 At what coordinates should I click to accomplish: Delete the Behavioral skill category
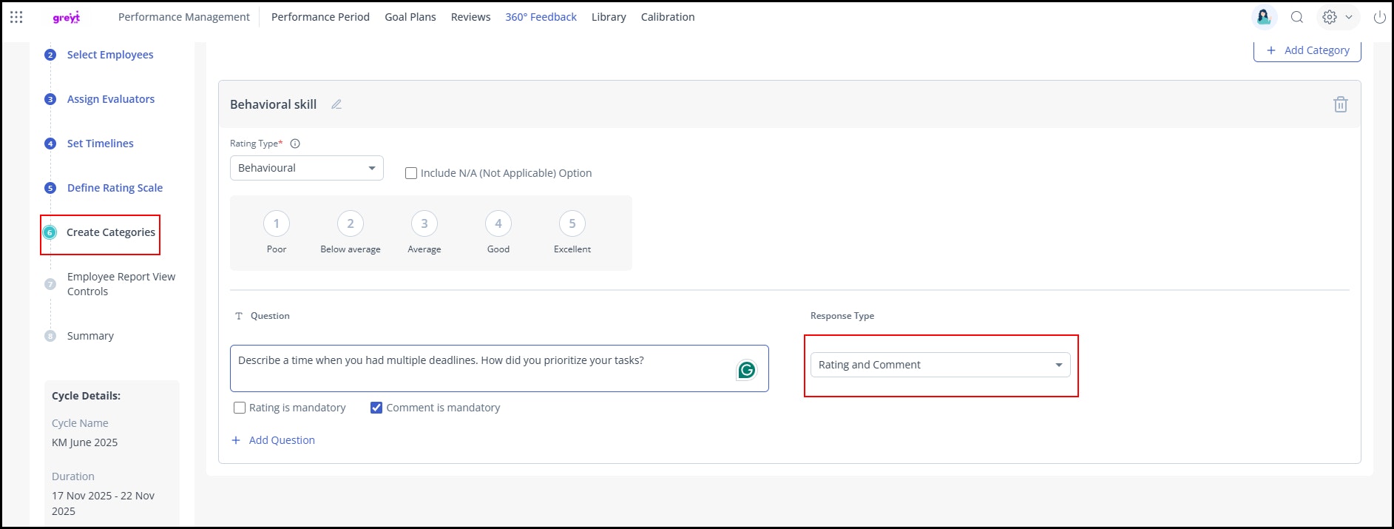(x=1340, y=104)
